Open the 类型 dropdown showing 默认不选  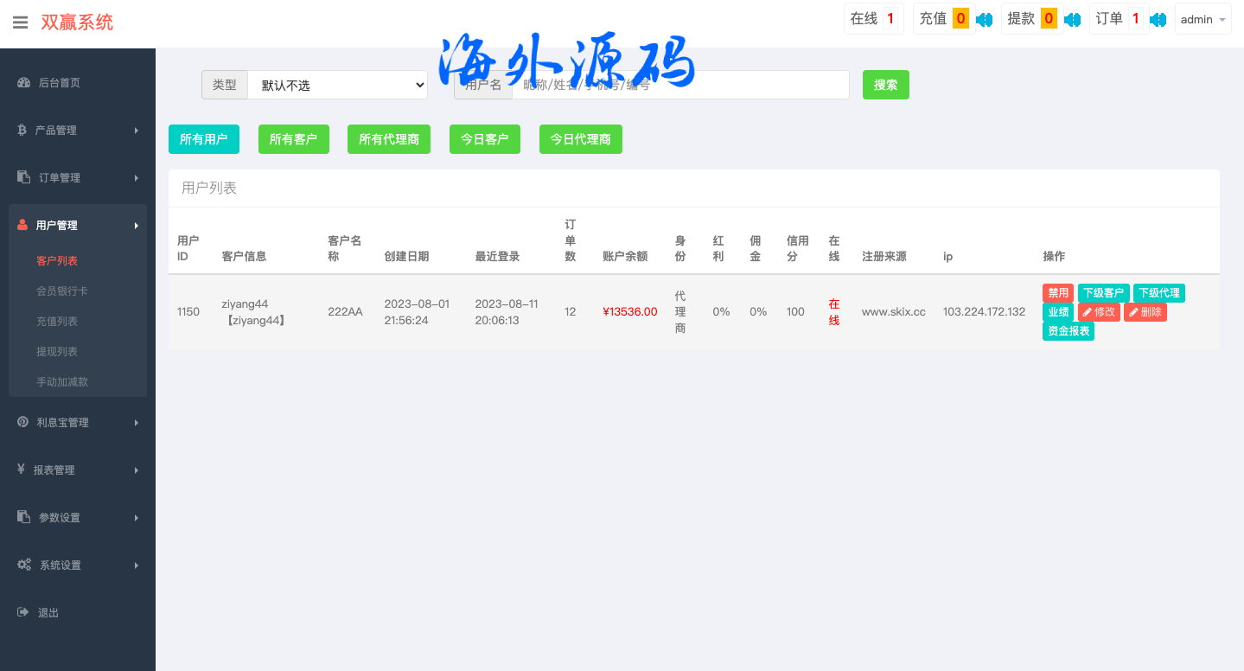tap(337, 85)
